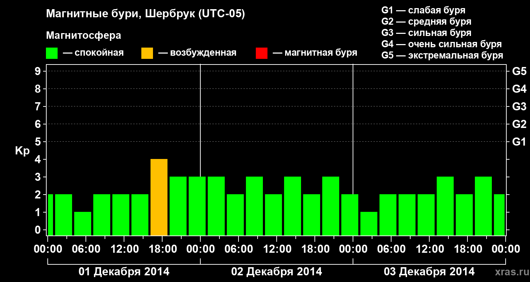Select the Kp 1 bar on 01 December
530x282 pixels.
(83, 224)
